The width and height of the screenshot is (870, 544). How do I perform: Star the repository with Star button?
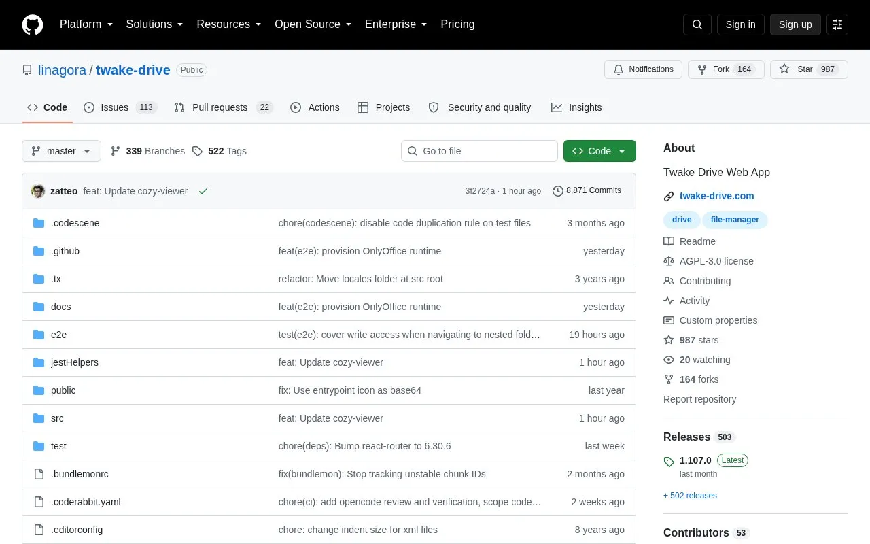[809, 69]
